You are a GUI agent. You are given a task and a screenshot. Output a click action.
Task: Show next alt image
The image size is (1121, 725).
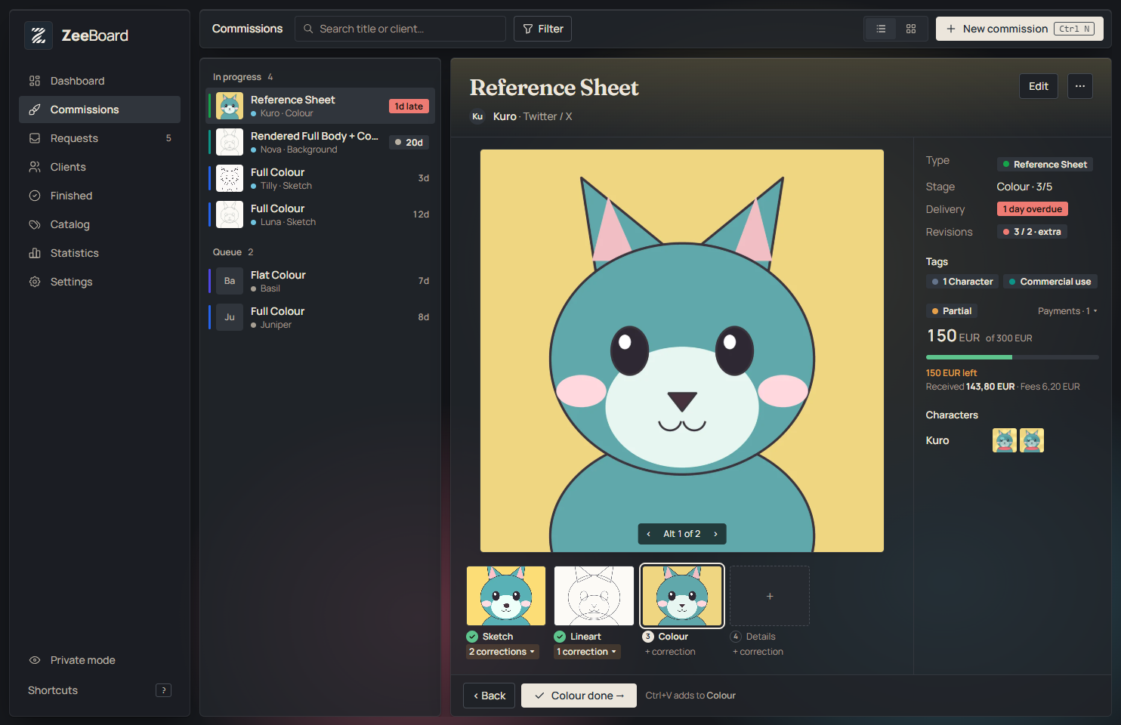click(x=716, y=534)
